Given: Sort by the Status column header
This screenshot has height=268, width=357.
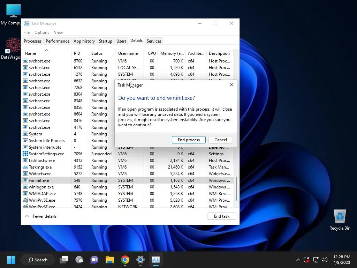Looking at the screenshot, I should [102, 53].
